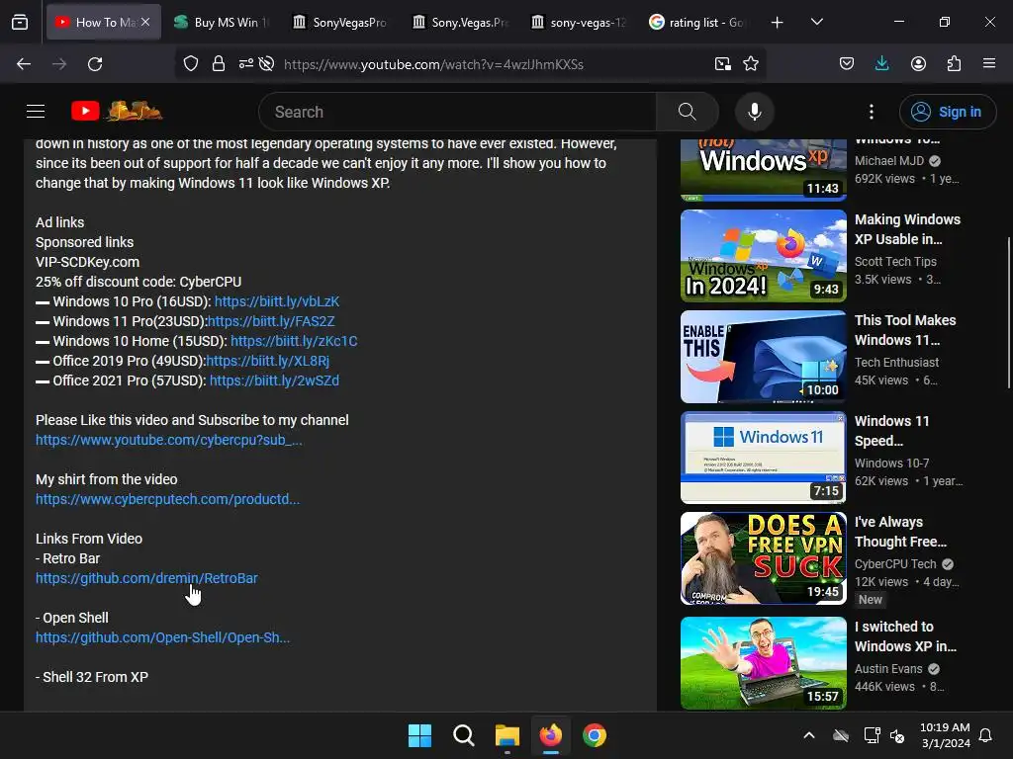Switch to the sony-vegas-12 tab
Viewport: 1013px width, 759px height.
coord(579,22)
